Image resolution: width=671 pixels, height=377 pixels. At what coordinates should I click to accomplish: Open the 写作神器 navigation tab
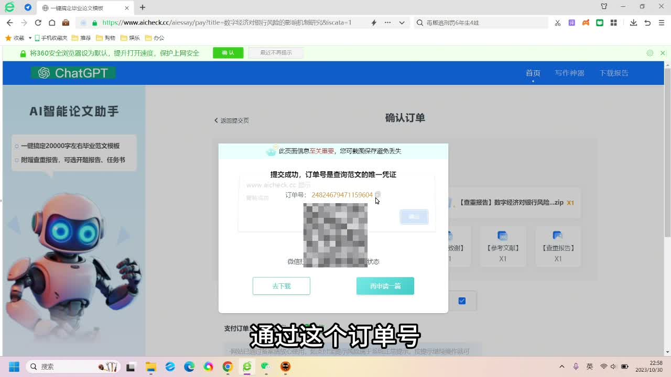pos(569,73)
